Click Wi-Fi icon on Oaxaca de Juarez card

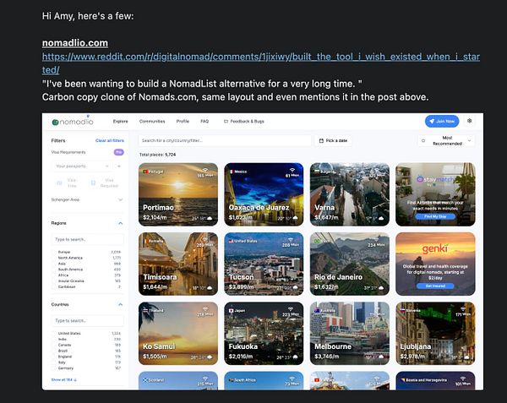click(x=292, y=170)
